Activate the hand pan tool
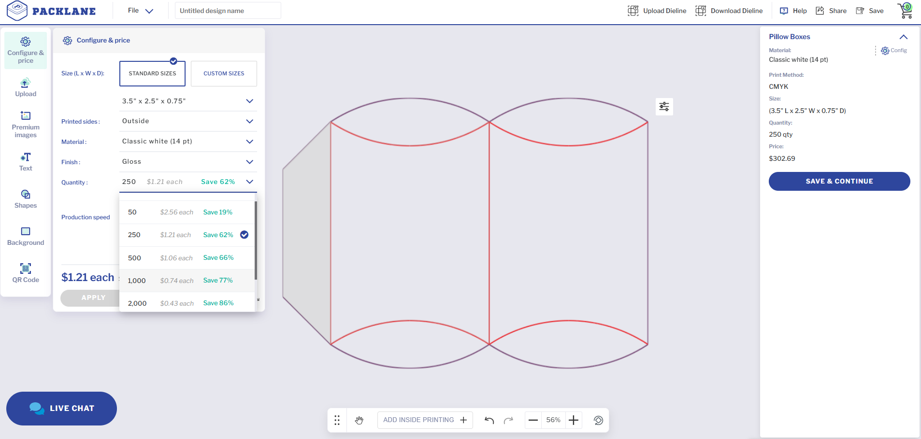This screenshot has height=439, width=921. pyautogui.click(x=359, y=420)
